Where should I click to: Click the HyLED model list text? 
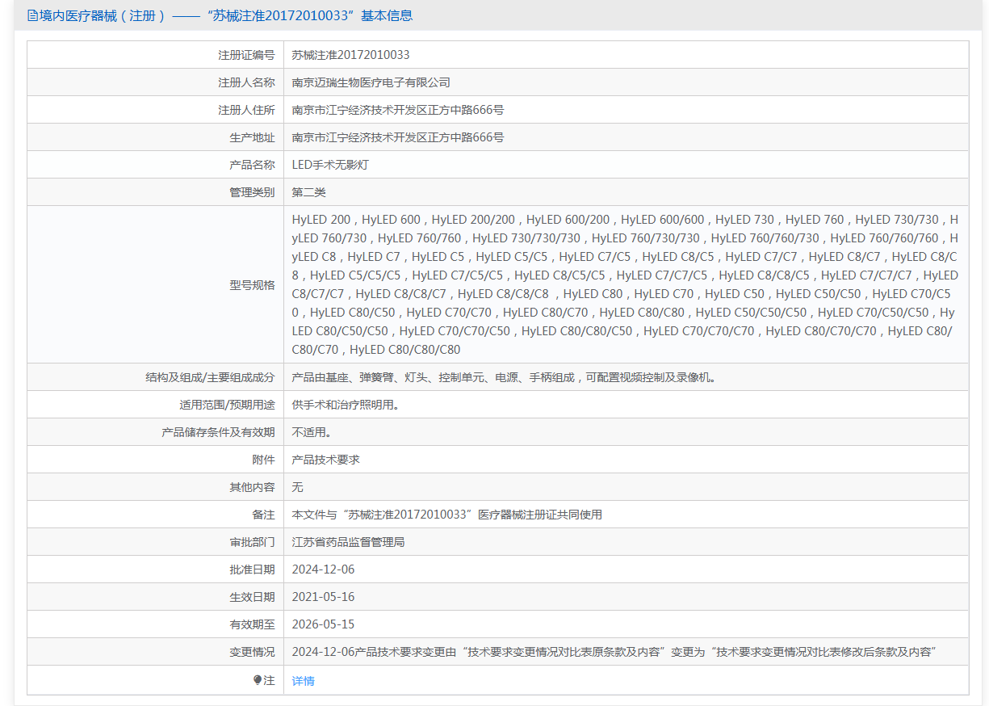626,284
